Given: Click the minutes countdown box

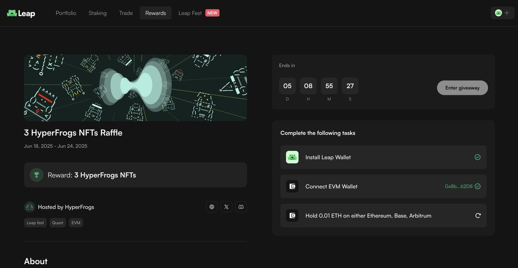Looking at the screenshot, I should click(x=329, y=86).
